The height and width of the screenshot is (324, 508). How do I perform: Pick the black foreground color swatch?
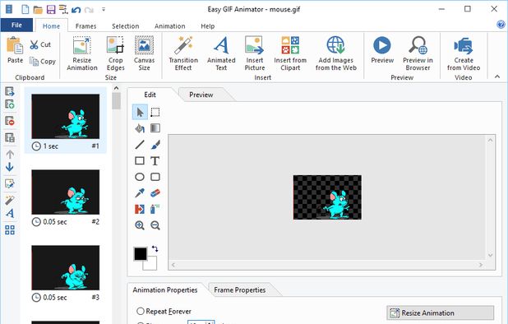point(141,254)
